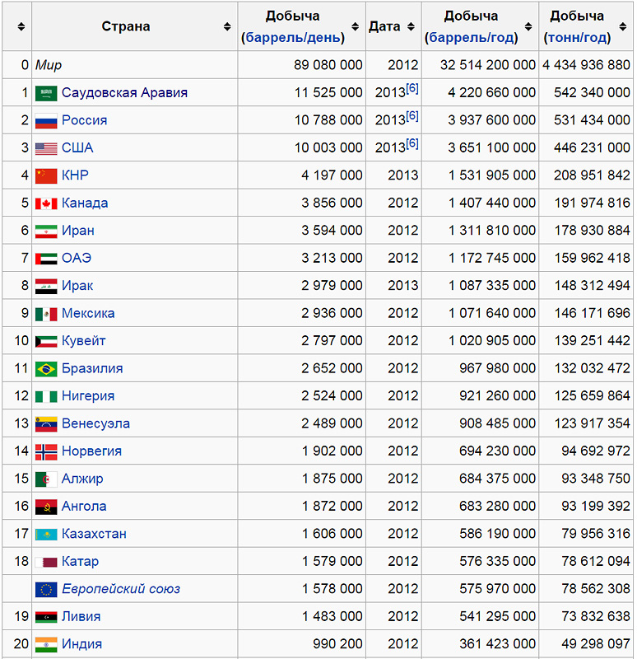
Task: Click footnote reference [6] beside Россия date
Action: coord(411,116)
